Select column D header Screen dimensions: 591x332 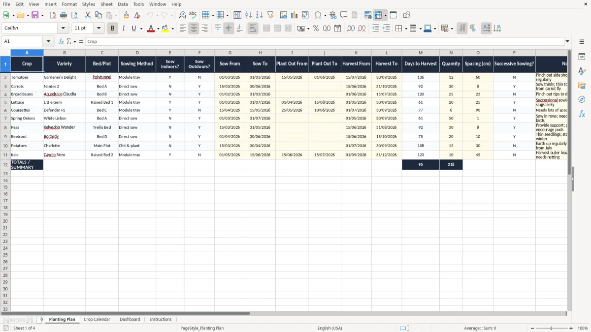[137, 53]
